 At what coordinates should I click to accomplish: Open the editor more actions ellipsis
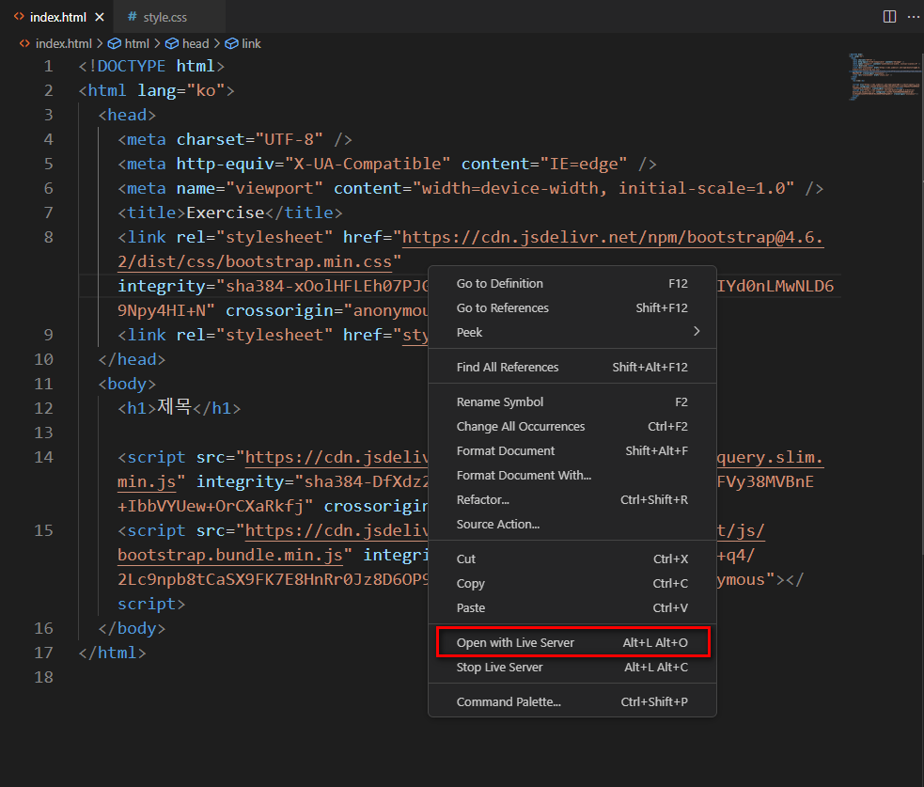(913, 17)
